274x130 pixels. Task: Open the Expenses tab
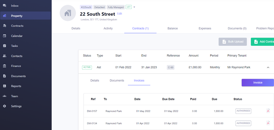[205, 29]
